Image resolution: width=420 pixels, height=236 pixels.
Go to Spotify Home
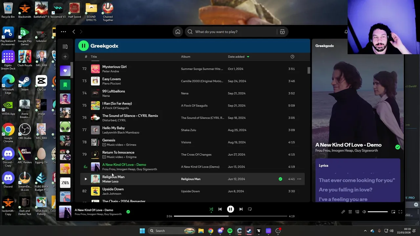[178, 32]
